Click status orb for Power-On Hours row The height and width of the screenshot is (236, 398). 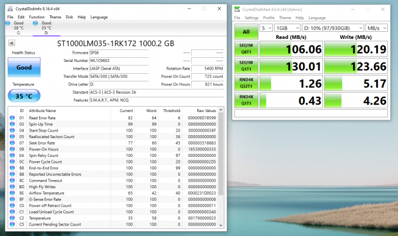[x=12, y=149]
